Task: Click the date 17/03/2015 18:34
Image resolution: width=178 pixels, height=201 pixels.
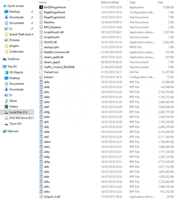Action: 111,197
